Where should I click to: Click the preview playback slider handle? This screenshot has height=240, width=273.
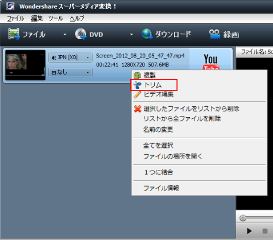243,218
